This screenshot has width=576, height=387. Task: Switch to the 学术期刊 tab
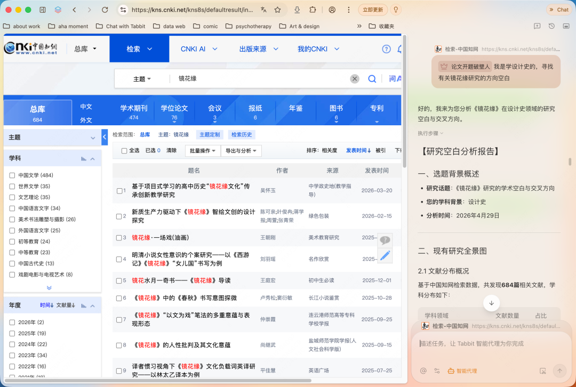point(134,111)
